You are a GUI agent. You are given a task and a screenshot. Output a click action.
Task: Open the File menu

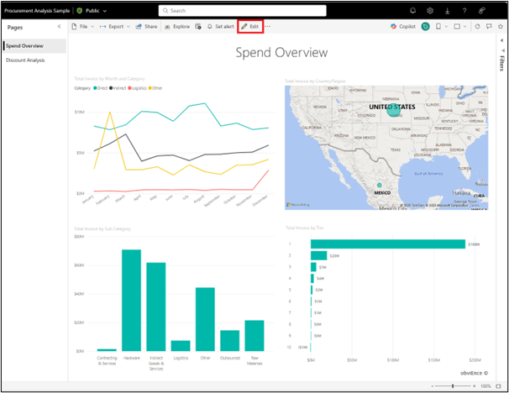click(x=83, y=27)
